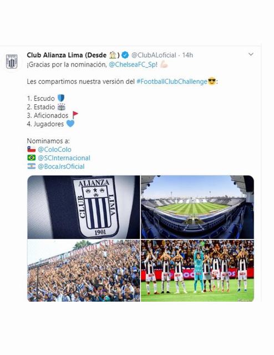Open the @ClubALoficial handle link

(154, 55)
